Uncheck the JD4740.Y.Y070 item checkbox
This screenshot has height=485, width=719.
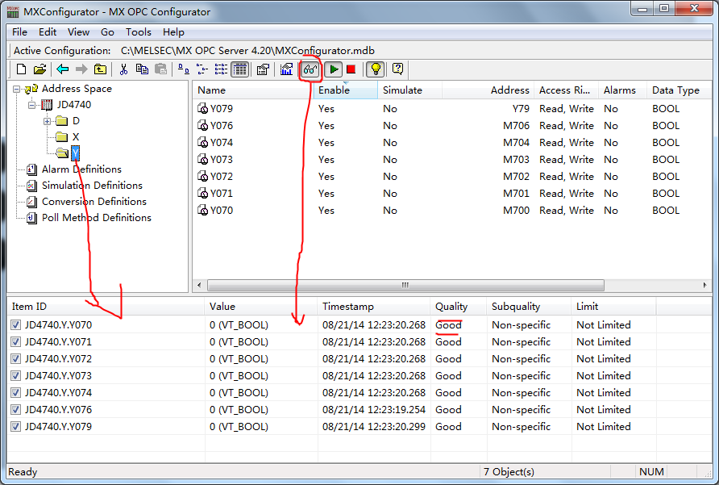click(x=17, y=325)
